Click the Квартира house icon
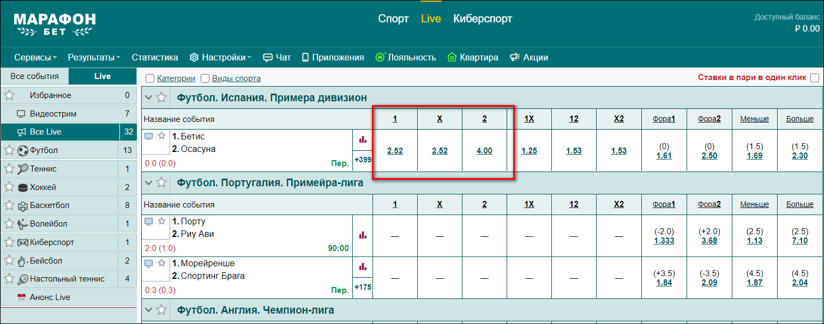The height and width of the screenshot is (324, 824). [452, 57]
